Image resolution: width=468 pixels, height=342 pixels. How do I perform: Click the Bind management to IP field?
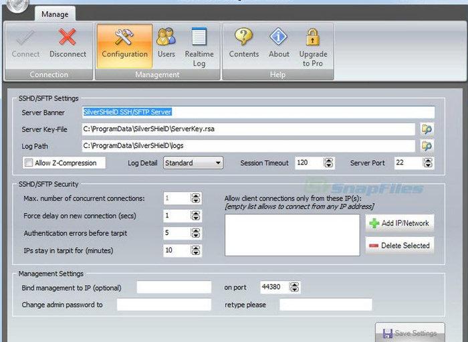[174, 287]
